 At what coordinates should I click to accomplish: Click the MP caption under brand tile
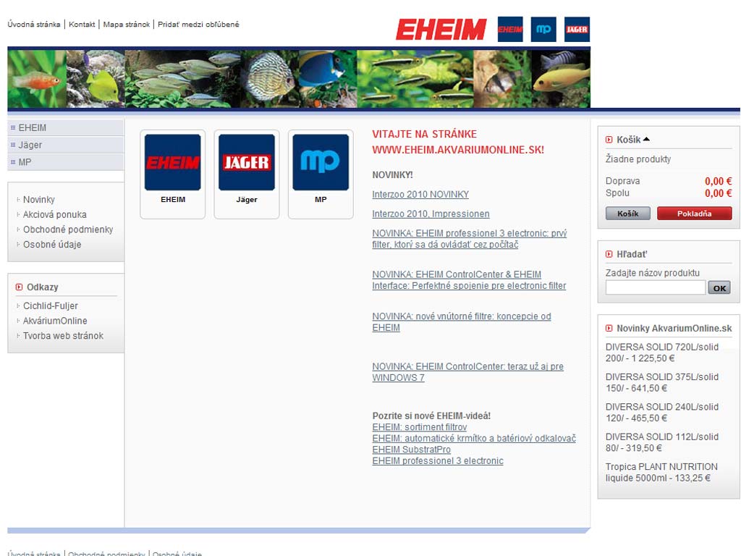click(x=321, y=200)
